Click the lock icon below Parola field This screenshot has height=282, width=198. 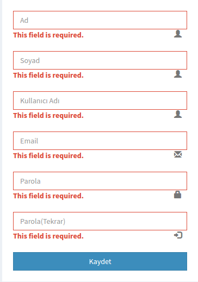tap(178, 195)
